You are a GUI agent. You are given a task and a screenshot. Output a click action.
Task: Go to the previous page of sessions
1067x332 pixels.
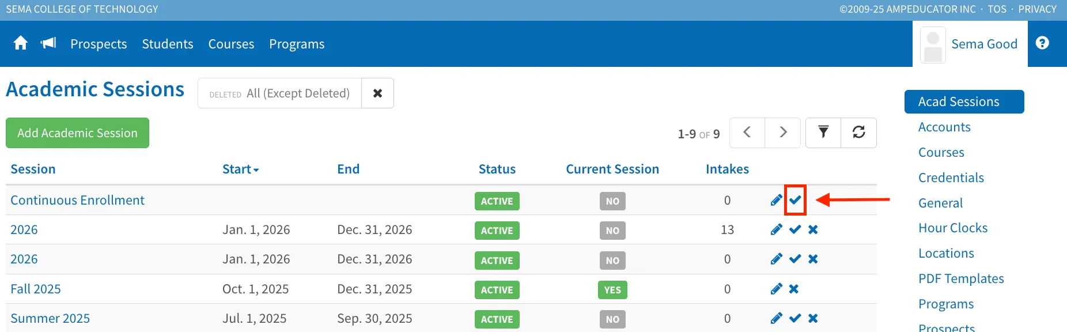(747, 133)
